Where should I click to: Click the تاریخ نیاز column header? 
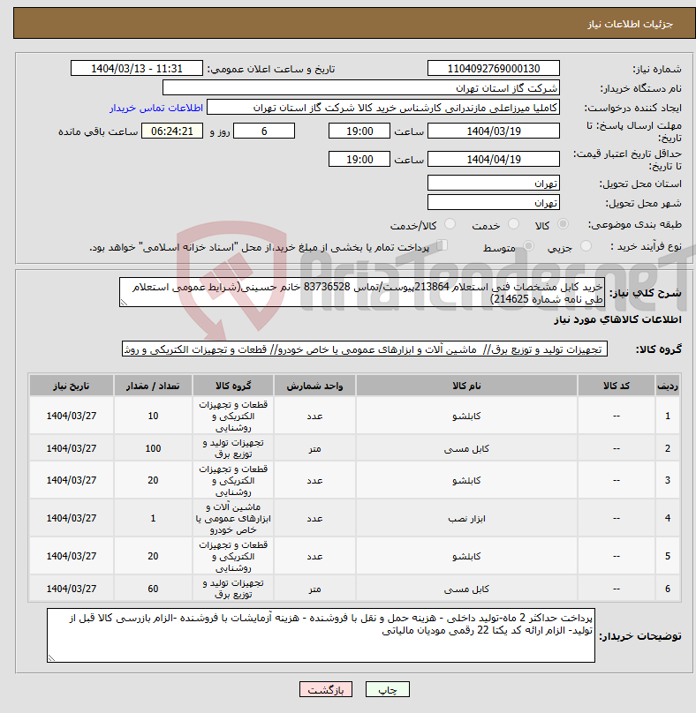click(72, 386)
